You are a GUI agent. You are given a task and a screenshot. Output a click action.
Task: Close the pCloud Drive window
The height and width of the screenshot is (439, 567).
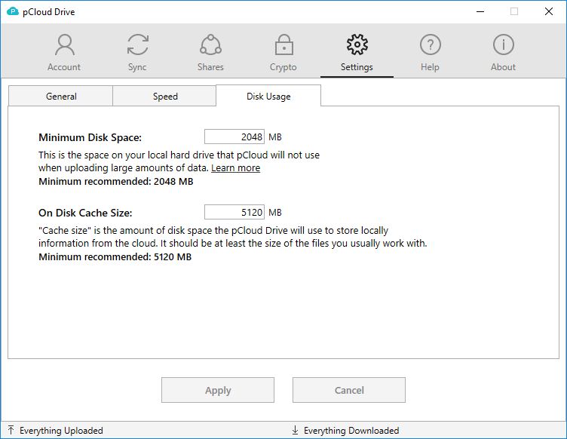pos(549,11)
